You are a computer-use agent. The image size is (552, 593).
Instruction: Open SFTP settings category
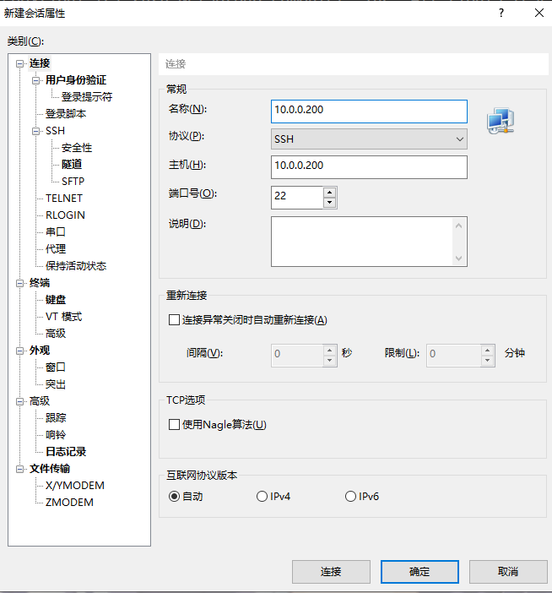(73, 182)
